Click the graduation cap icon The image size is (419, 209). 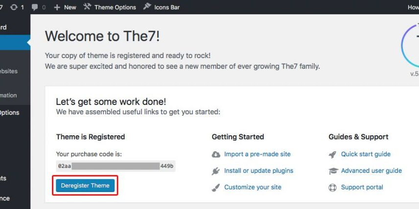(x=333, y=171)
